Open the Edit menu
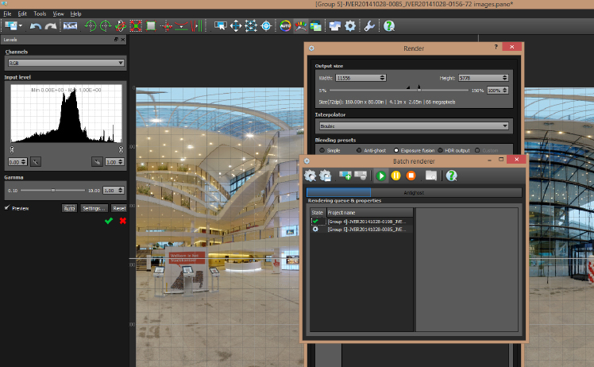594x367 pixels. click(22, 14)
